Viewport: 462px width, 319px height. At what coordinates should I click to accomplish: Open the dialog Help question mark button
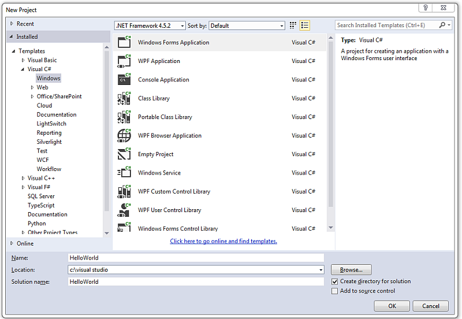pos(425,8)
